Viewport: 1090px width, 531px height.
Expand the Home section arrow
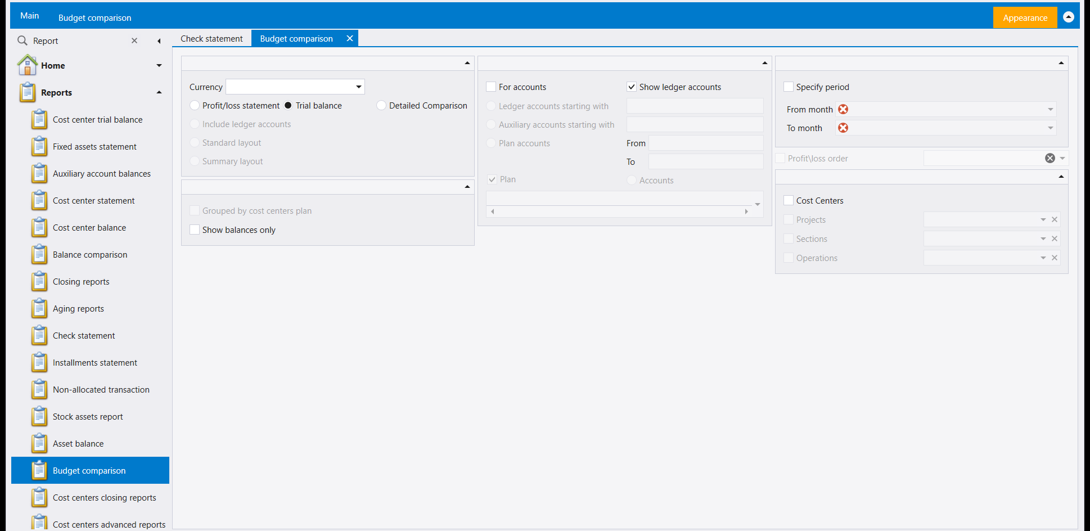159,65
